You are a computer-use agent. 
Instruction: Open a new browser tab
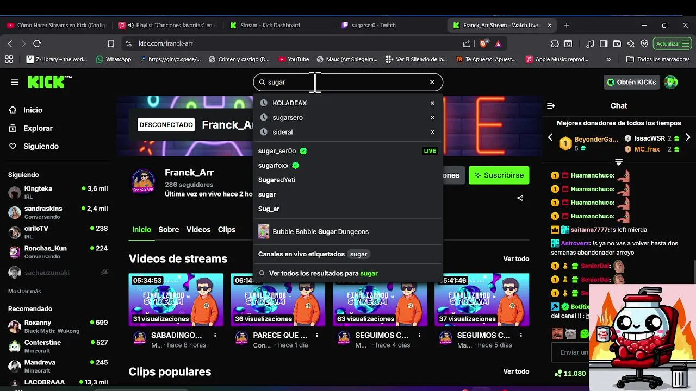[x=567, y=25]
